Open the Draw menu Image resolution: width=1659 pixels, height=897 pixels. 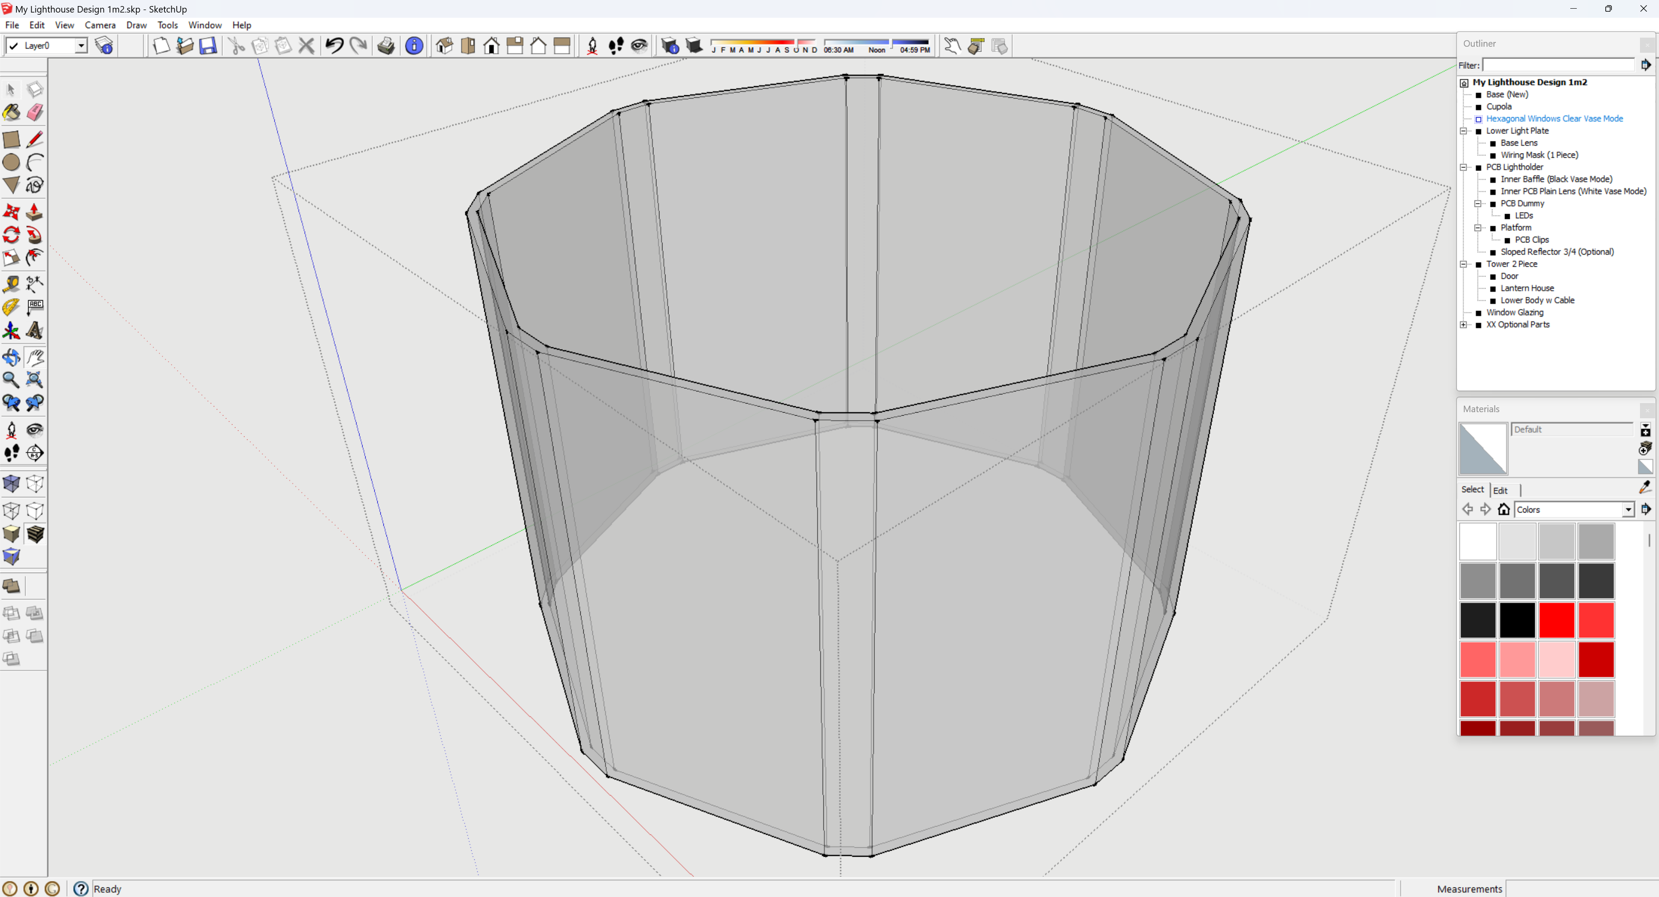pyautogui.click(x=136, y=25)
